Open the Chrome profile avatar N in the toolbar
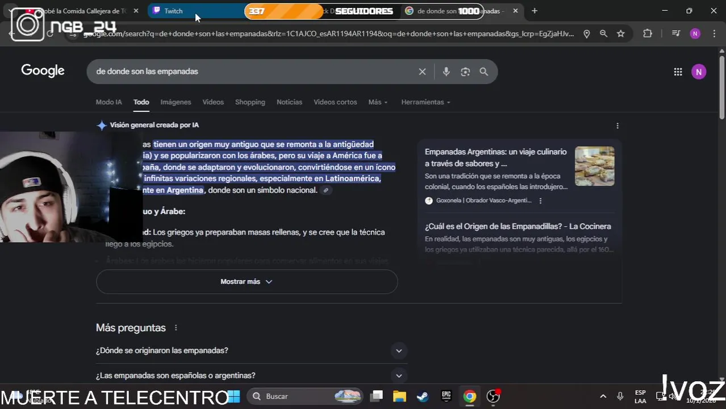The width and height of the screenshot is (726, 409). tap(695, 34)
